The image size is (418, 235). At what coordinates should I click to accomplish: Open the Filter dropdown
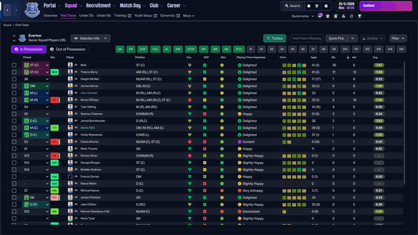[398, 38]
